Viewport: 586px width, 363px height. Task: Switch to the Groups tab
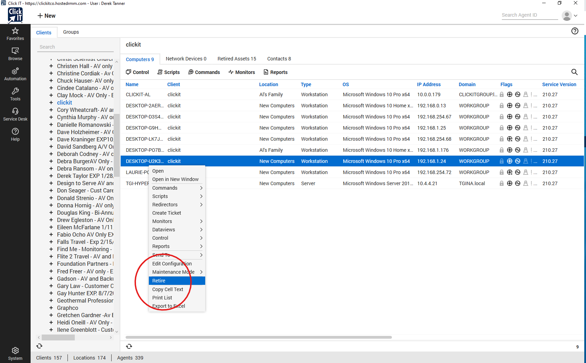tap(71, 32)
